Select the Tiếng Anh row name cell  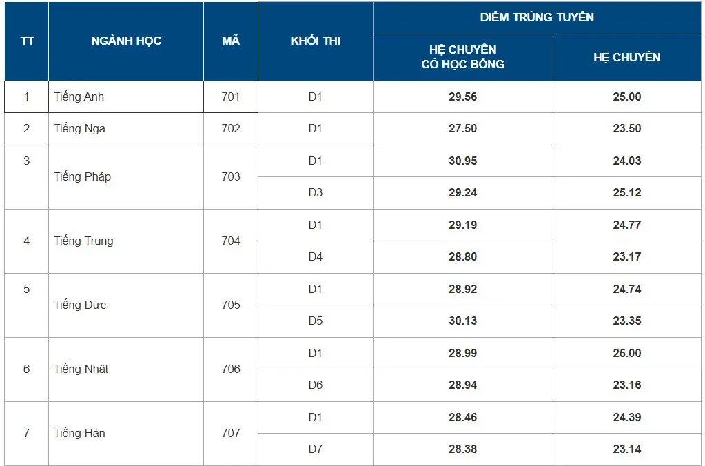126,97
